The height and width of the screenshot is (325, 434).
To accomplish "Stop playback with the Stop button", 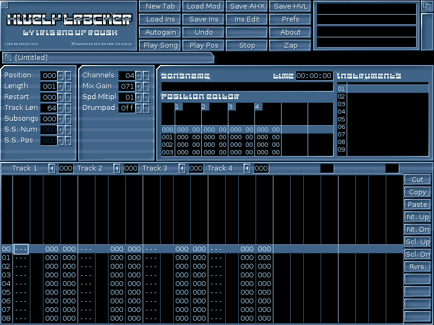I will click(247, 45).
